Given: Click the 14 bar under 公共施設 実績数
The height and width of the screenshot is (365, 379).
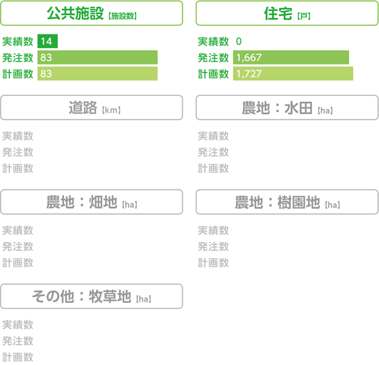Looking at the screenshot, I should 48,41.
